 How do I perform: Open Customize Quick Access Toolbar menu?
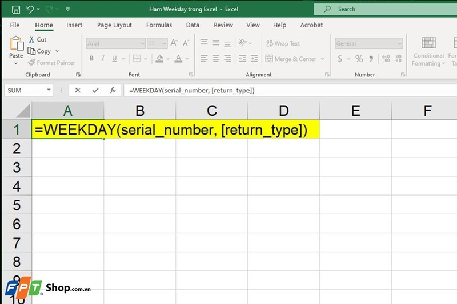pos(67,9)
